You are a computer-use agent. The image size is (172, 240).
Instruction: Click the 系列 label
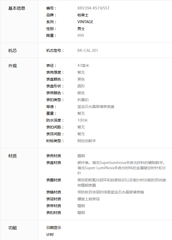[x=51, y=22]
